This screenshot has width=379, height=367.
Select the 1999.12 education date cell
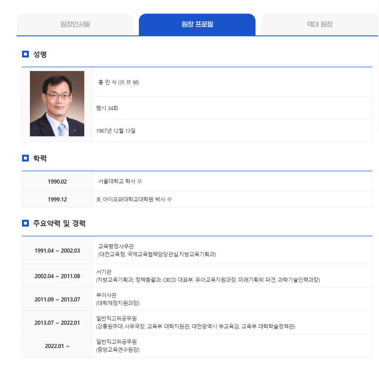point(57,199)
